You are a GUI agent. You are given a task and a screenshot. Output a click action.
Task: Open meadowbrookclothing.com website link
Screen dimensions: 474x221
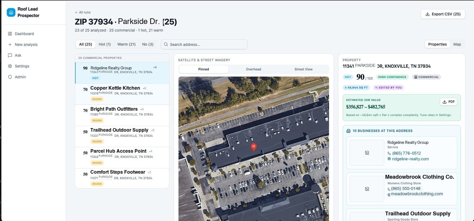pos(417,194)
